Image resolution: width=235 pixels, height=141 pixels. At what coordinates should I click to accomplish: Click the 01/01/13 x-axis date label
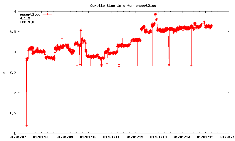point(159,137)
